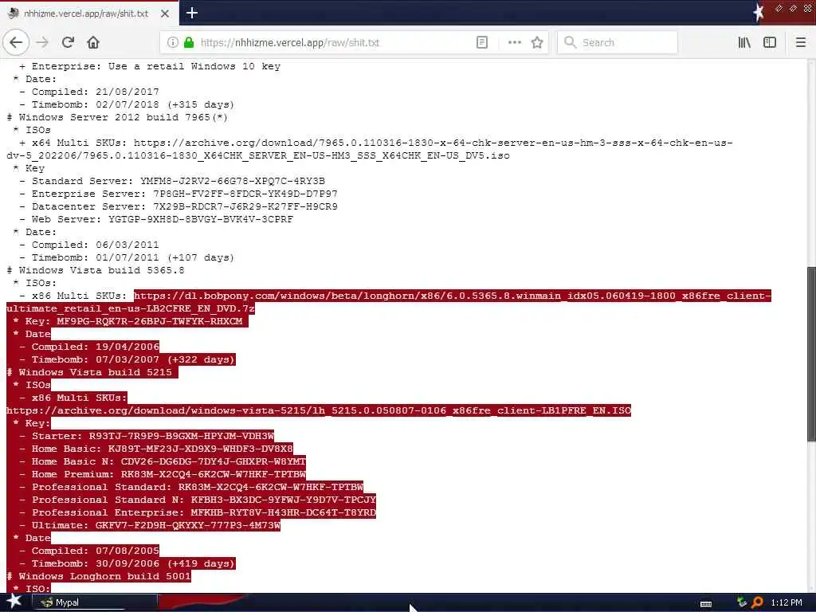Image resolution: width=816 pixels, height=612 pixels.
Task: Activate the Mypal taskbar button
Action: click(x=95, y=602)
